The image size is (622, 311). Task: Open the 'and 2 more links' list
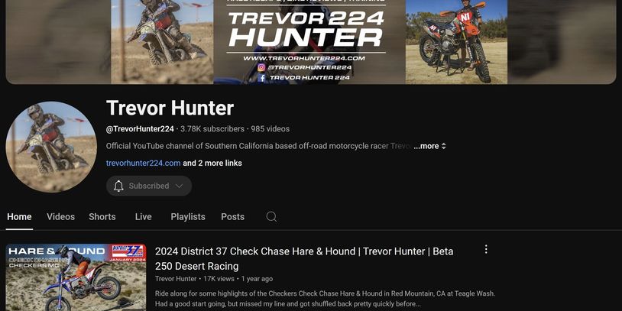pos(212,163)
